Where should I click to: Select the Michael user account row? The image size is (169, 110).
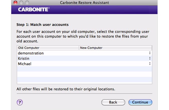25,64
